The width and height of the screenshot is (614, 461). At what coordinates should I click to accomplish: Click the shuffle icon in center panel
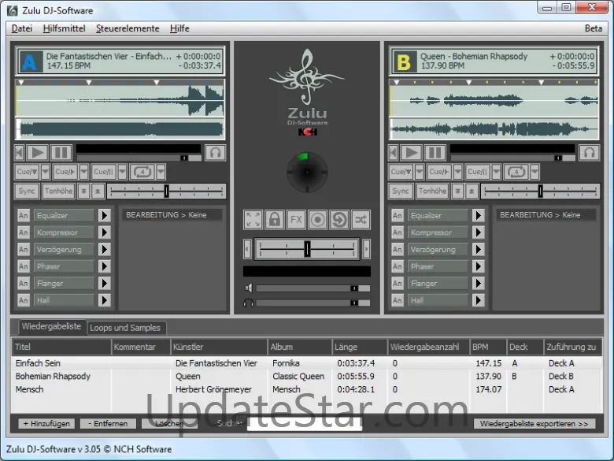pyautogui.click(x=361, y=220)
